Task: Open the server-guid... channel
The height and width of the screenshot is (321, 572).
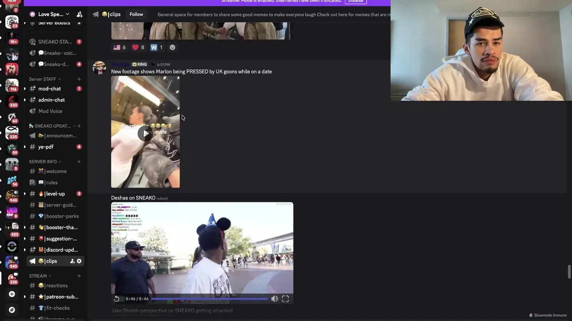Action: tap(55, 205)
